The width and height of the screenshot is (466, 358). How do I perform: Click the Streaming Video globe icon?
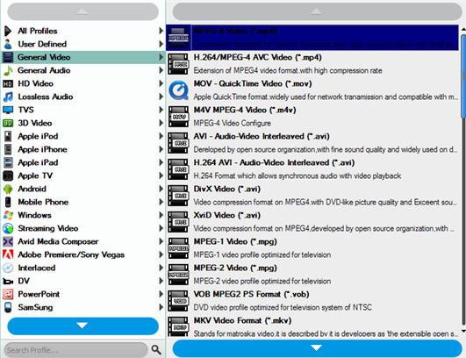(x=8, y=228)
